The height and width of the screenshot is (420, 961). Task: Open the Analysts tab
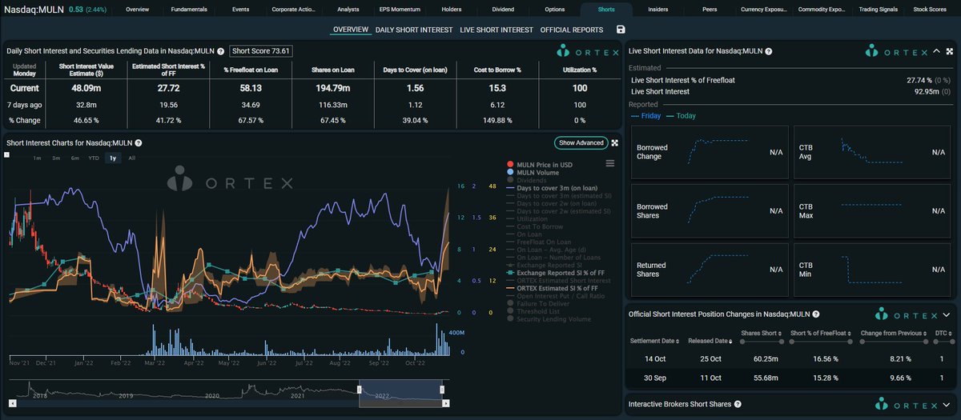(348, 10)
